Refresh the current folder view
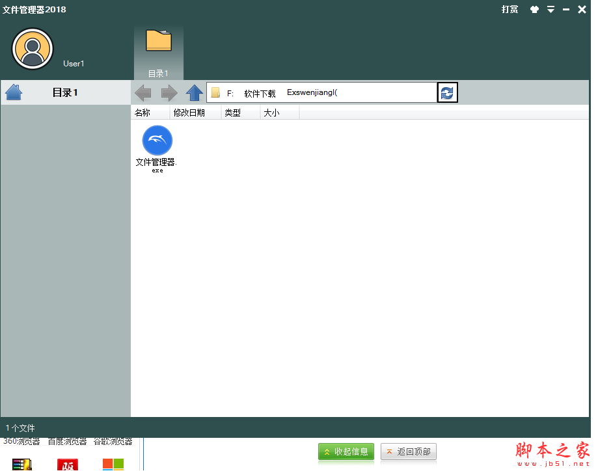 pyautogui.click(x=447, y=92)
